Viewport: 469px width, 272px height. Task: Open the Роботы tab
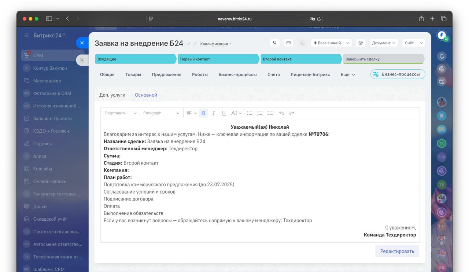pos(200,74)
